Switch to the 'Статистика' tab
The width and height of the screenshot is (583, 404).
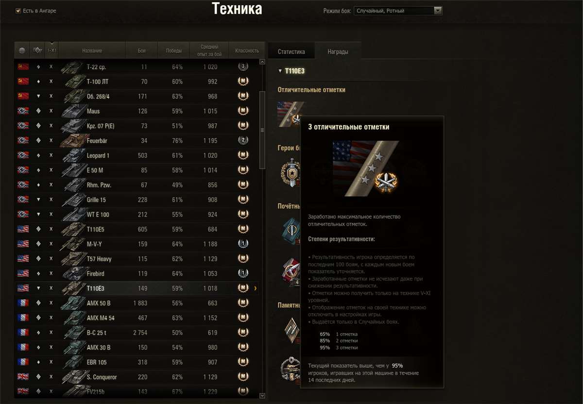(x=291, y=51)
